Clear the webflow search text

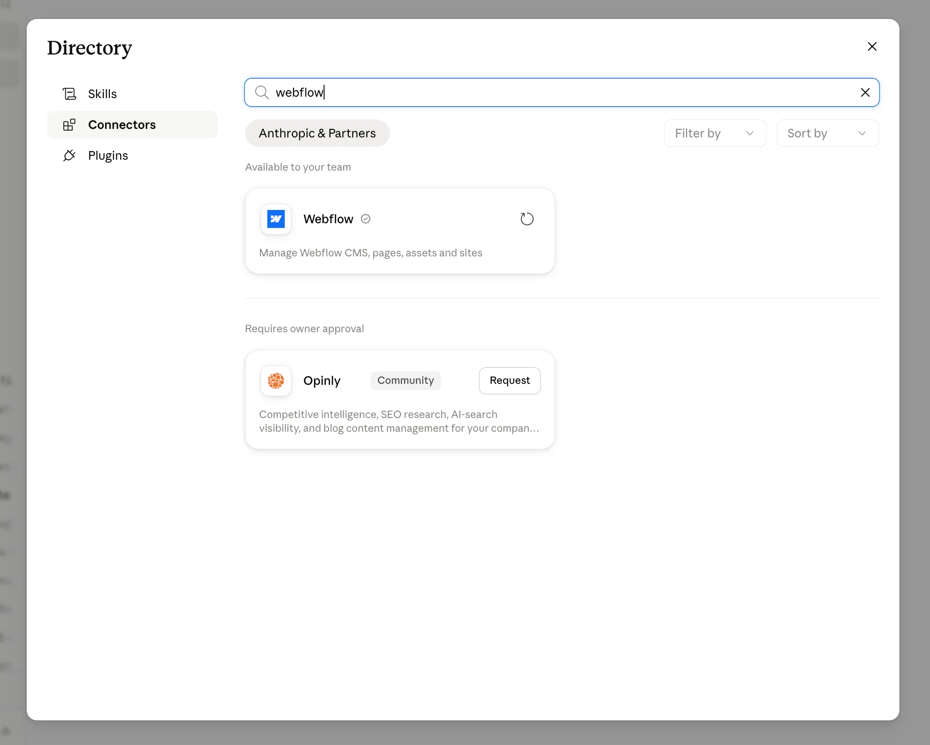coord(865,92)
